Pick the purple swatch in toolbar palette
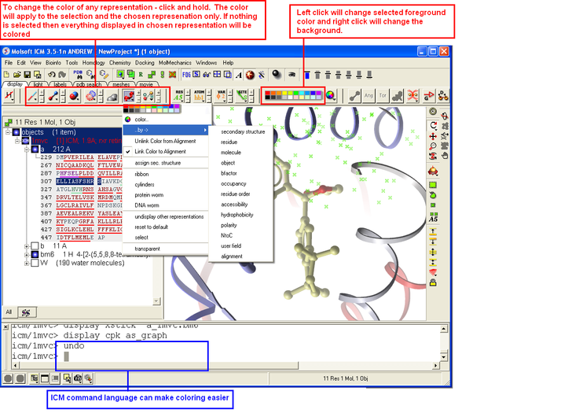The width and height of the screenshot is (572, 413). point(318,94)
